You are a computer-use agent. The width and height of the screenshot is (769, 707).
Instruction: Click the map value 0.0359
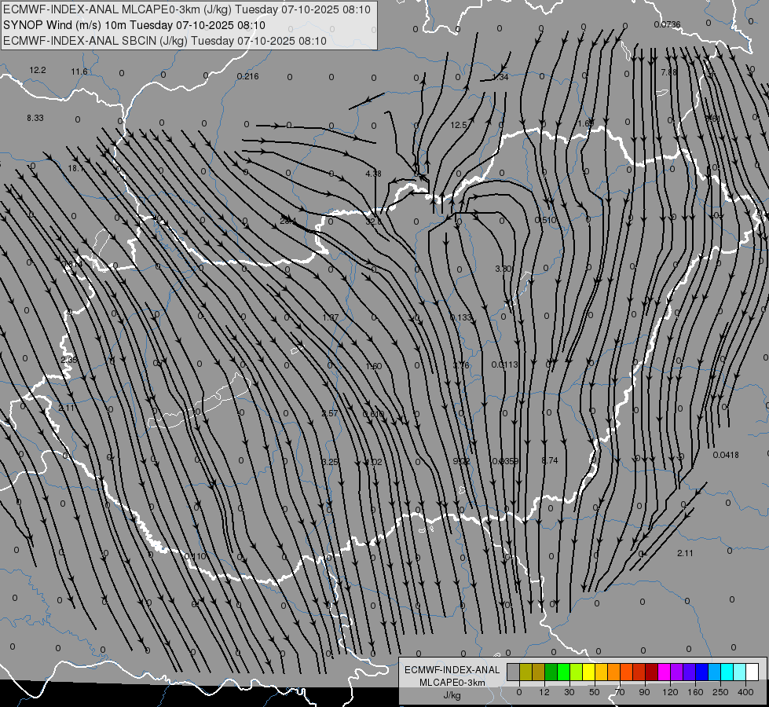tap(505, 460)
